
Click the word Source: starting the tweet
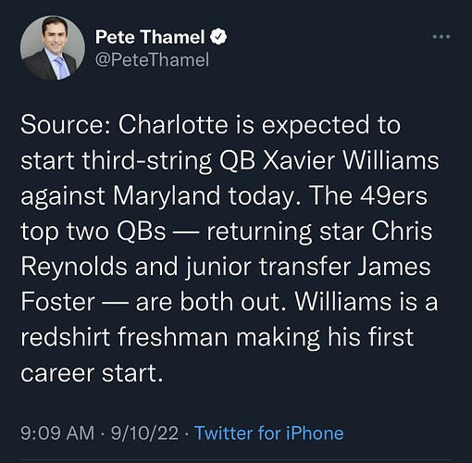[66, 125]
